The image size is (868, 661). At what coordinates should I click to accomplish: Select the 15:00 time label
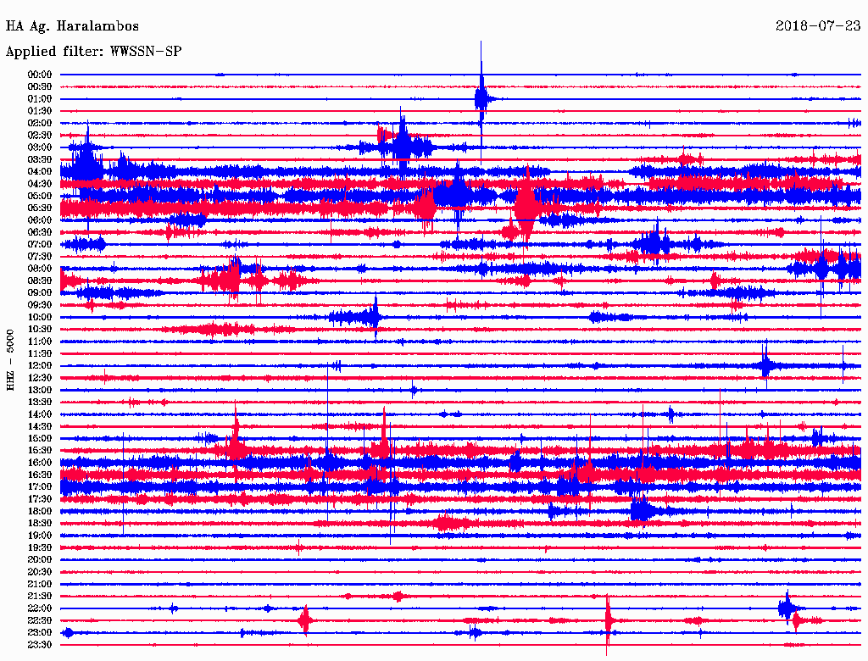click(x=40, y=438)
